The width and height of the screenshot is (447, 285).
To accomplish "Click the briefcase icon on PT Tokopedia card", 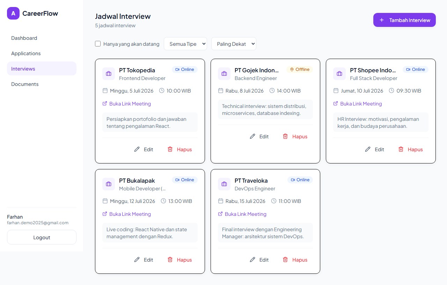I will point(109,74).
